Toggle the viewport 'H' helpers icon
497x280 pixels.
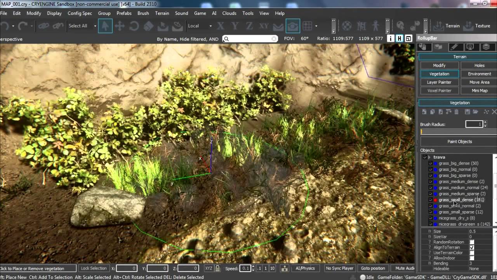[x=399, y=38]
